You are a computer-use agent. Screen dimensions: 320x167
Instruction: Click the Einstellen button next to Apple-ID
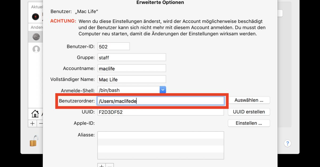249,123
